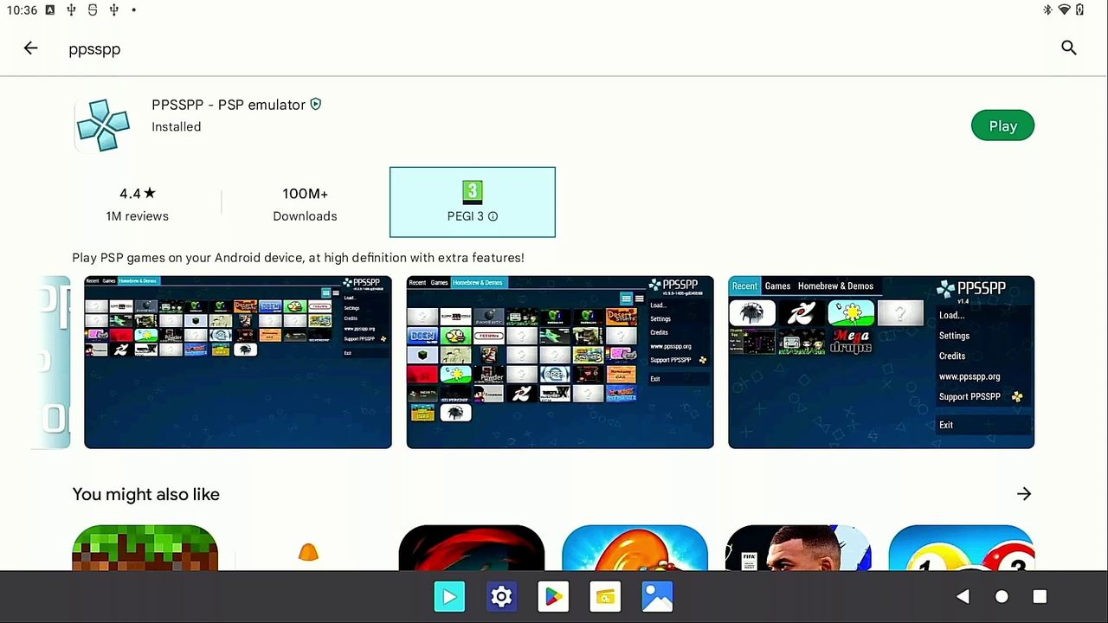Tap the 100M+ Downloads stat
Viewport: 1108px width, 623px height.
click(305, 204)
